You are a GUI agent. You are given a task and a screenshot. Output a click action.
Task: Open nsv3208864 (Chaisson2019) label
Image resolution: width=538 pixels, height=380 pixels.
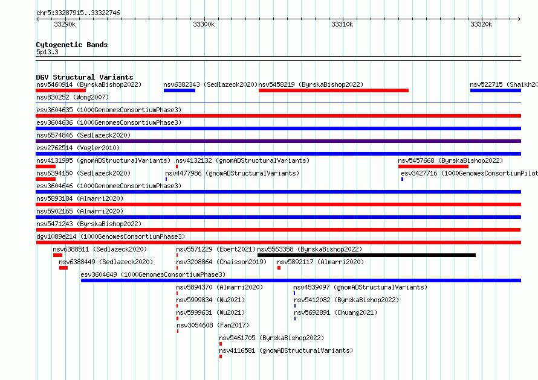(x=221, y=262)
